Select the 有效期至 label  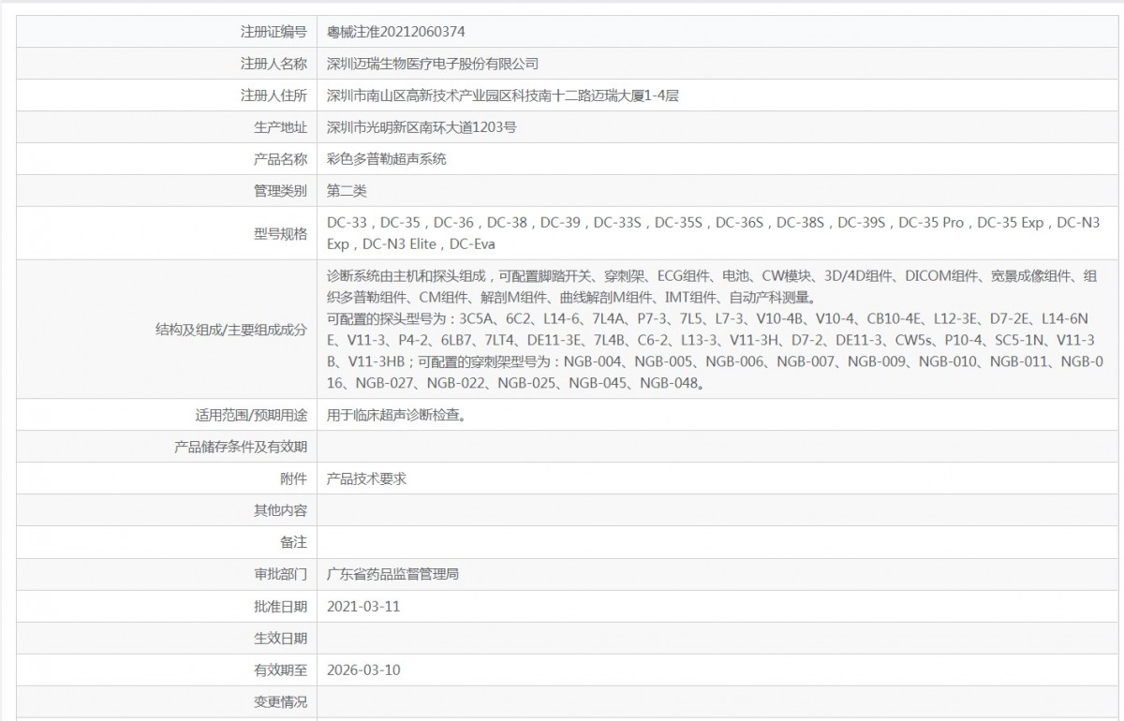point(280,669)
